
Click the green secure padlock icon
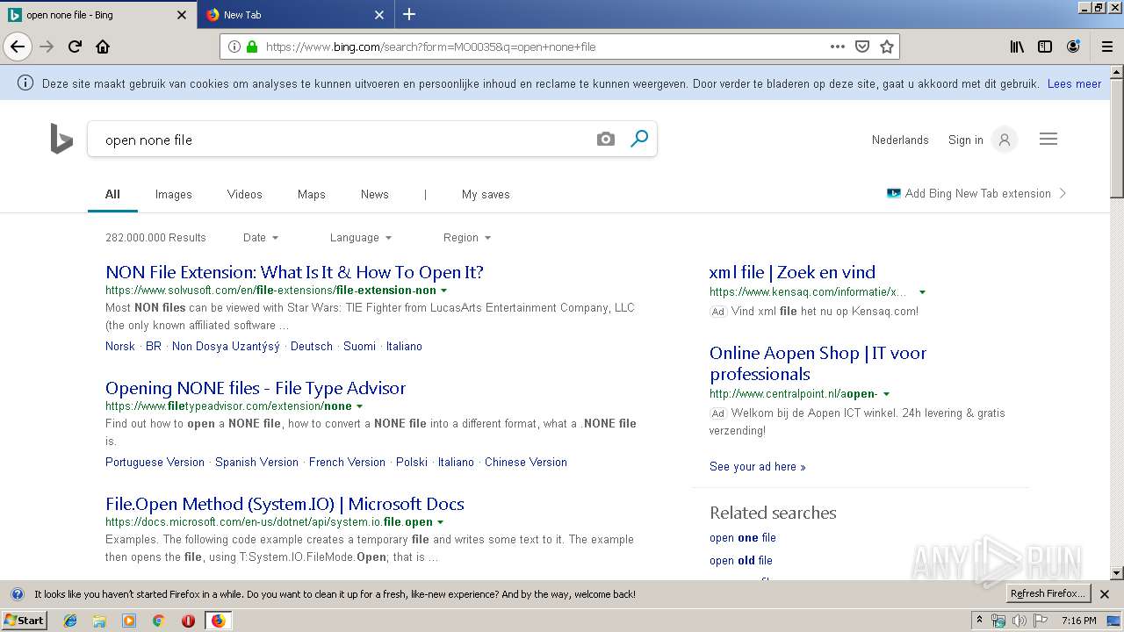(x=252, y=47)
